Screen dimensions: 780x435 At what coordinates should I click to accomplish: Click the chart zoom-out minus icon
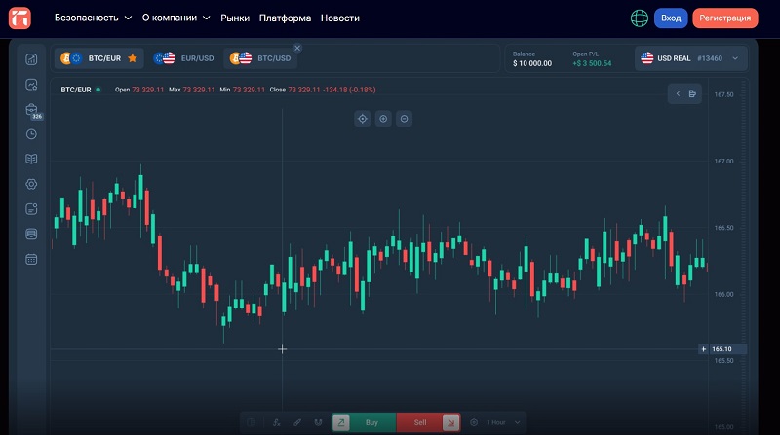404,119
